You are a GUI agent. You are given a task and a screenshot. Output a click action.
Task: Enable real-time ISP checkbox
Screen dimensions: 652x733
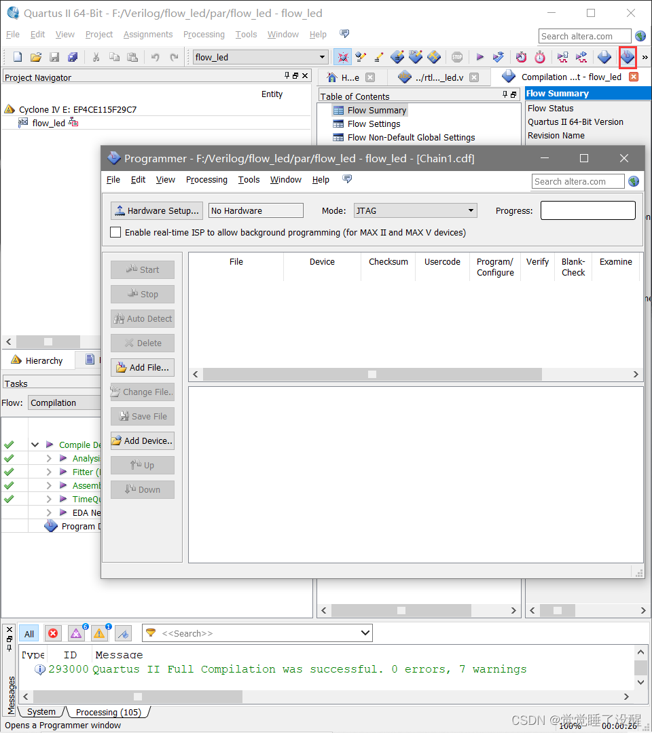(x=115, y=232)
